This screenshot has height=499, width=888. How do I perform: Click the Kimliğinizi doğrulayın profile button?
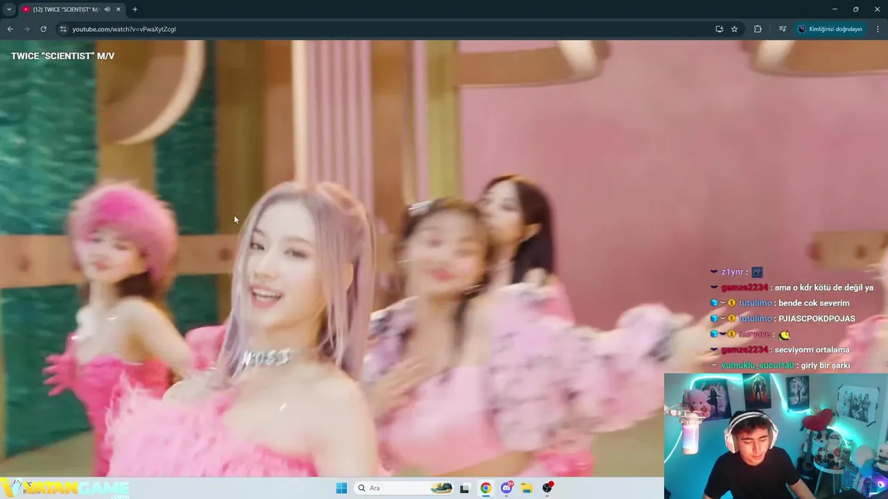pyautogui.click(x=830, y=29)
